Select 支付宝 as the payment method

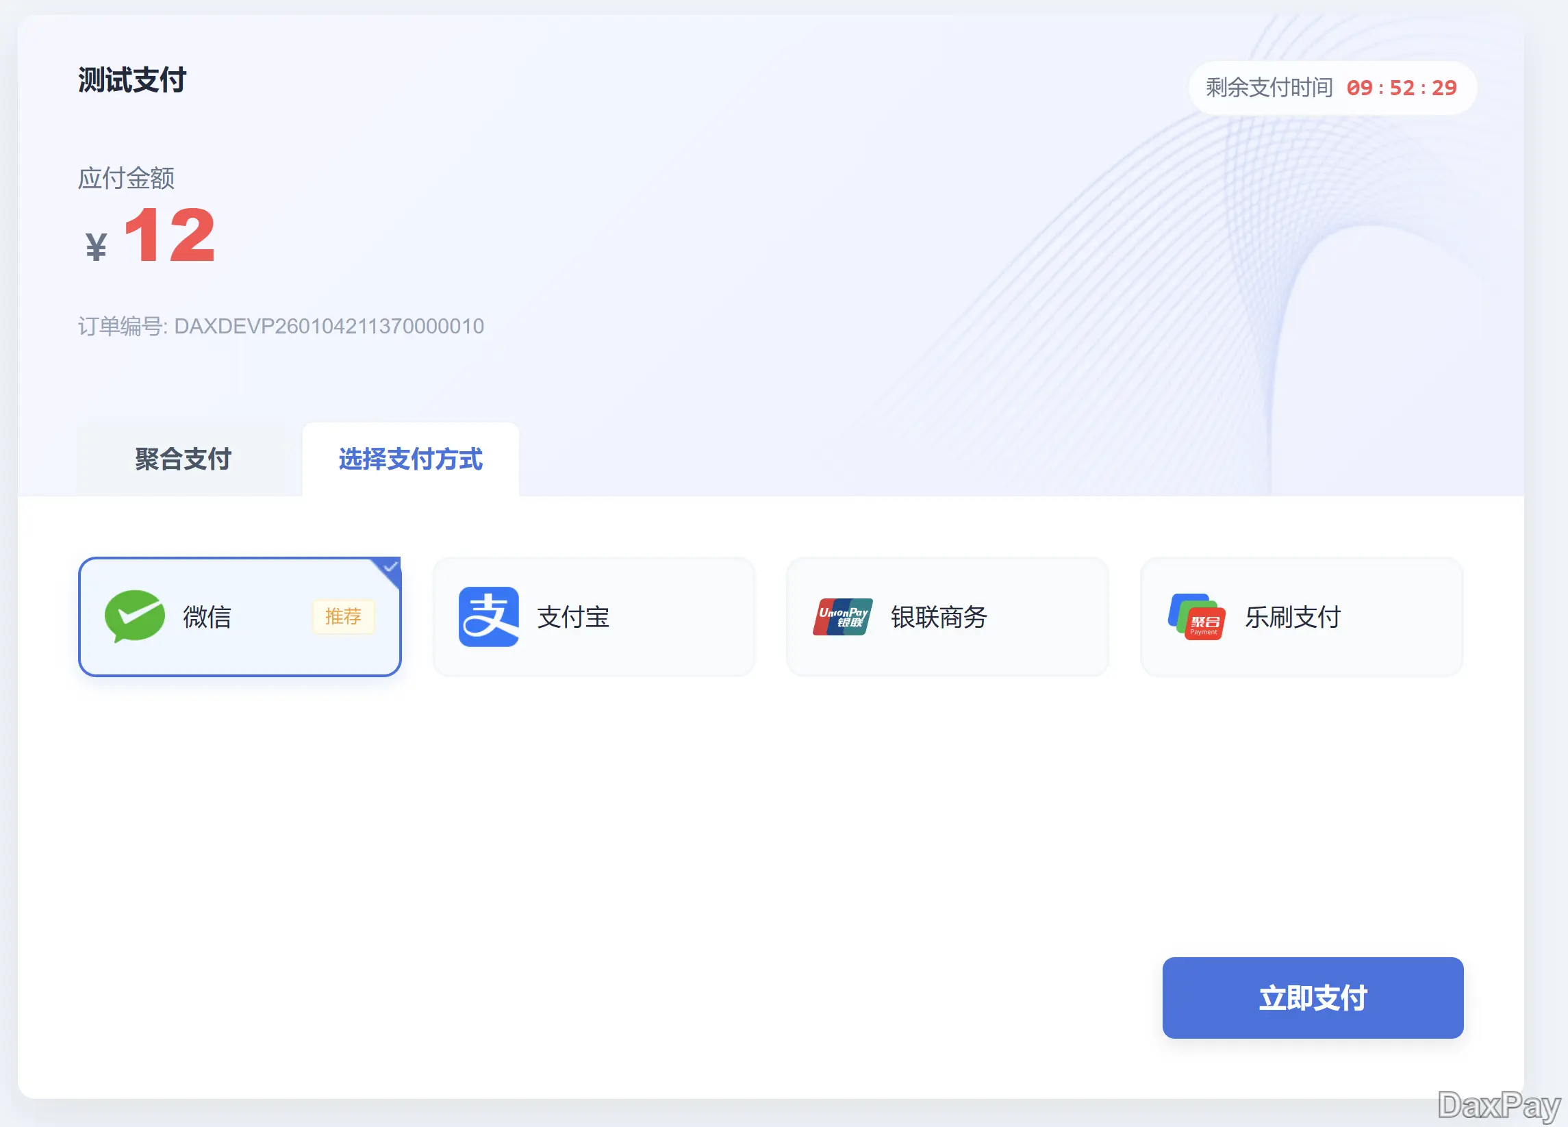point(593,616)
